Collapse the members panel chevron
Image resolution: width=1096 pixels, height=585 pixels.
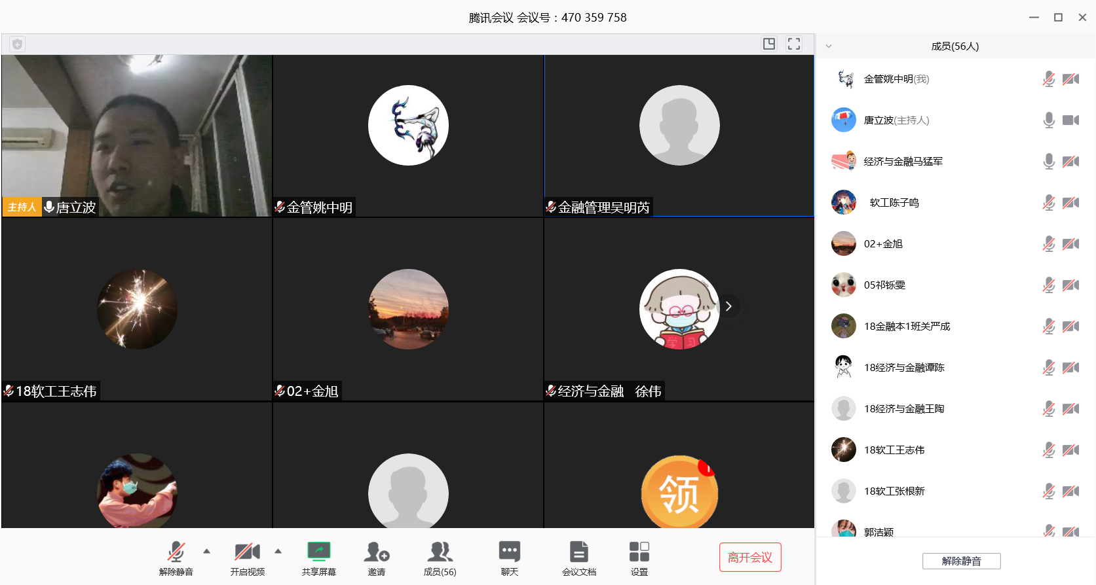pos(829,46)
